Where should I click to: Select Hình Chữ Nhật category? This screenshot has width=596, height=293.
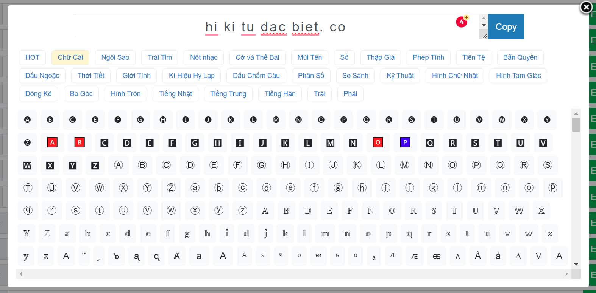pos(455,76)
